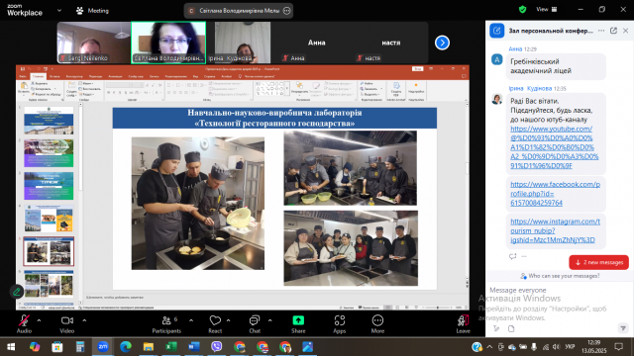Click the green annotation pencil icon

coord(17,292)
